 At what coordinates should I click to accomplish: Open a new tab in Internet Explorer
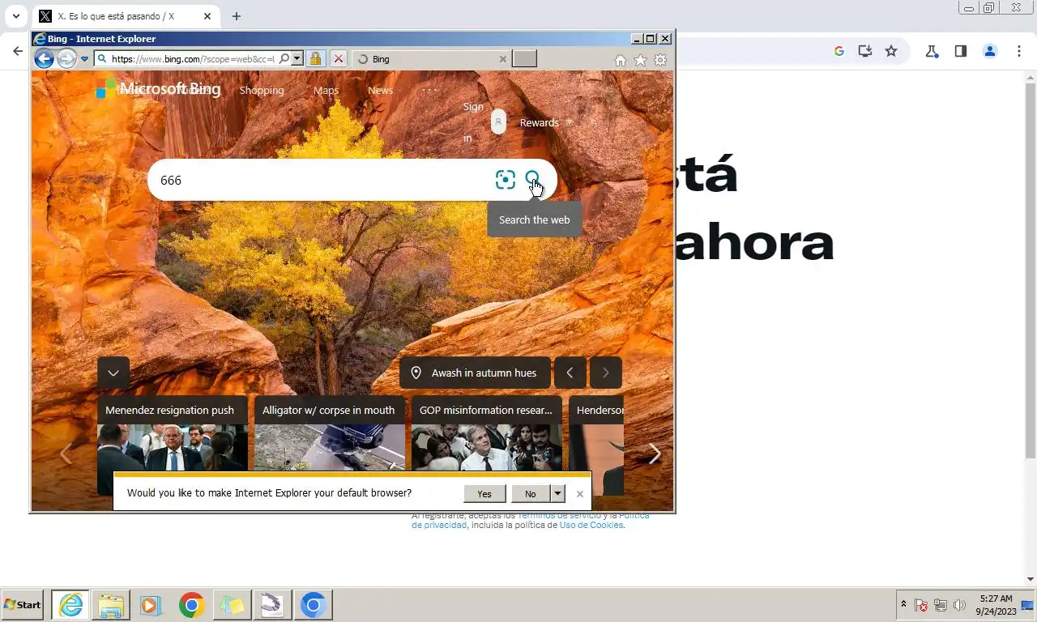tap(525, 58)
